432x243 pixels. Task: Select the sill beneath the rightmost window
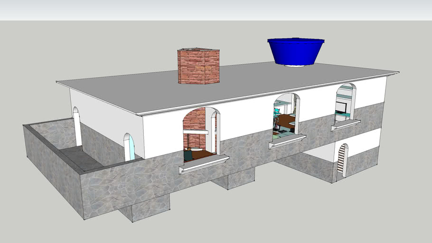(346, 125)
